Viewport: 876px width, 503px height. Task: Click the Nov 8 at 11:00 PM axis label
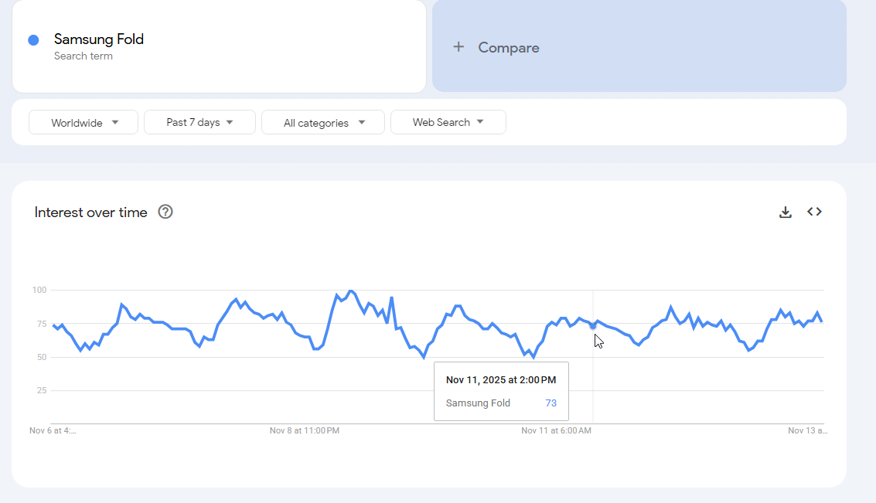pyautogui.click(x=305, y=430)
